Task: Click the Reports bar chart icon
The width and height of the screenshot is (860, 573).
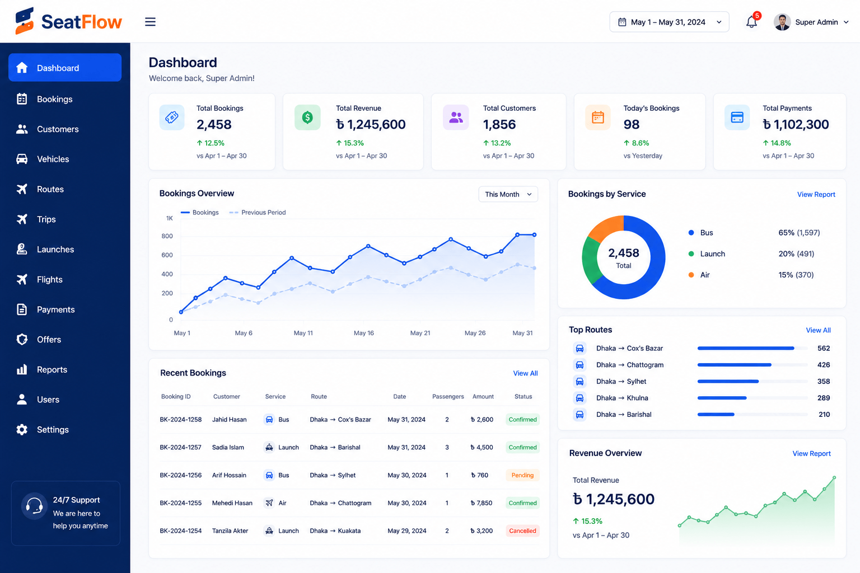Action: pyautogui.click(x=22, y=369)
